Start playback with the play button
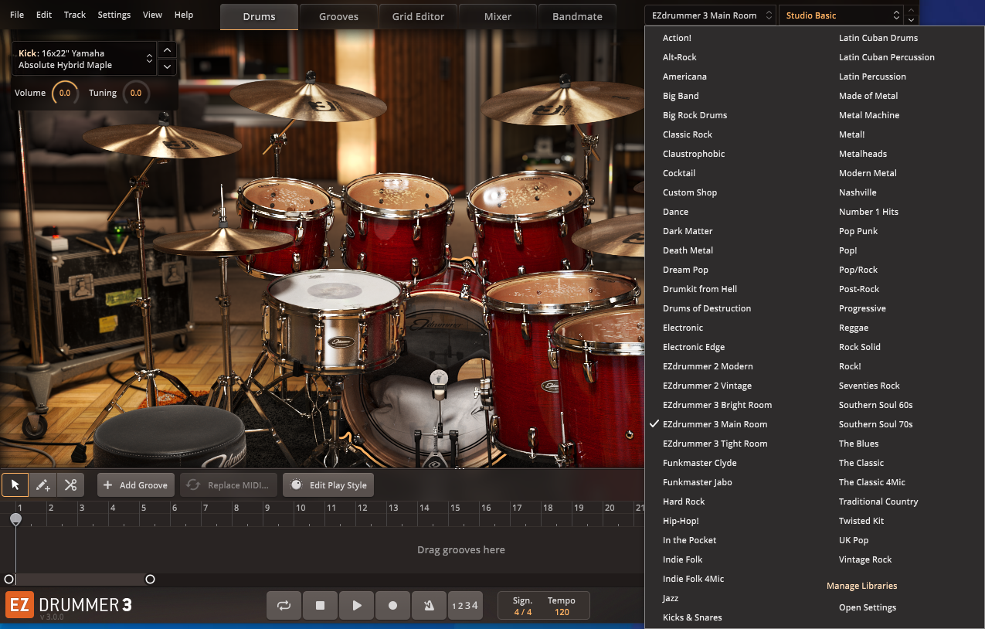This screenshot has height=629, width=985. (x=357, y=606)
